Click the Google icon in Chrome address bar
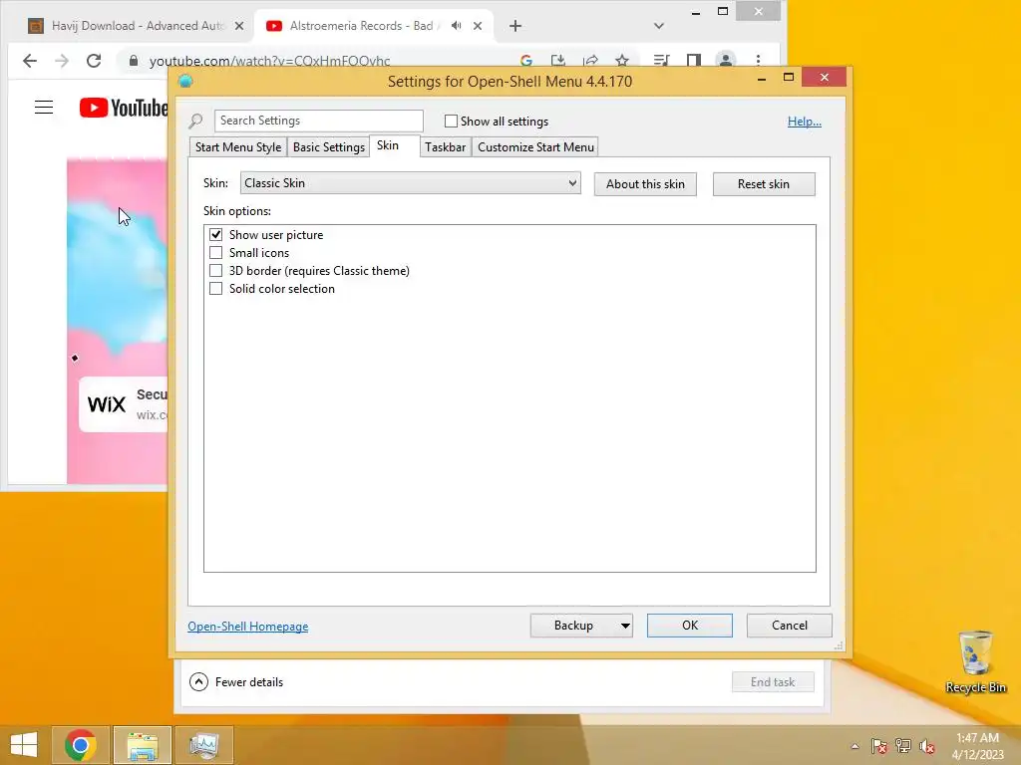 click(x=526, y=61)
